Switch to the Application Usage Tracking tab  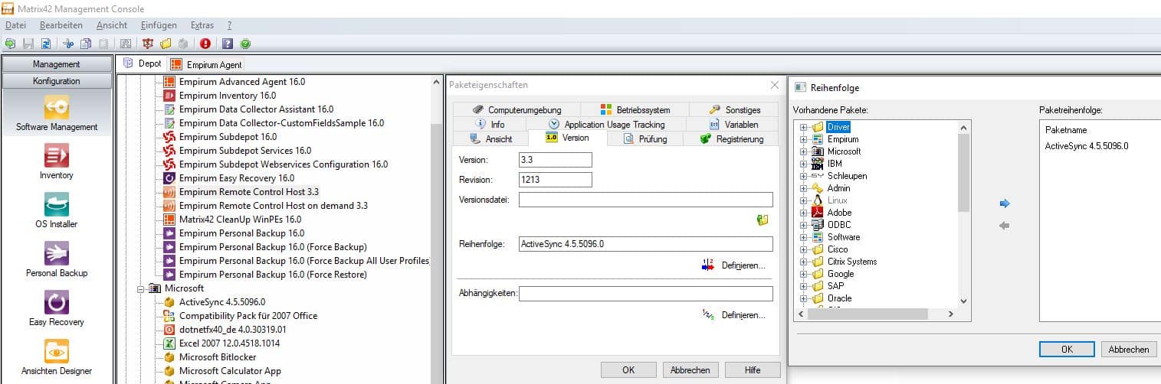(605, 124)
